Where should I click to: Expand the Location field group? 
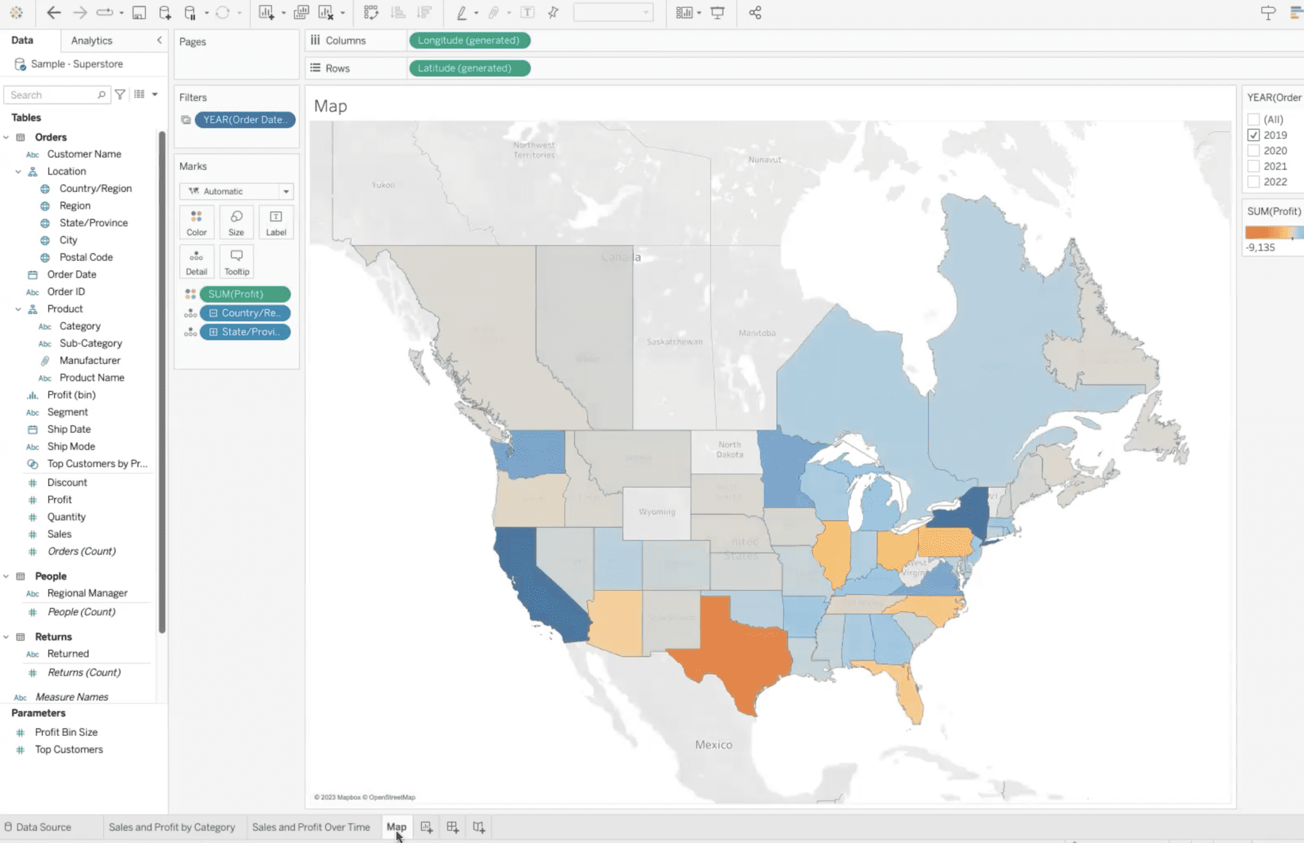[17, 171]
